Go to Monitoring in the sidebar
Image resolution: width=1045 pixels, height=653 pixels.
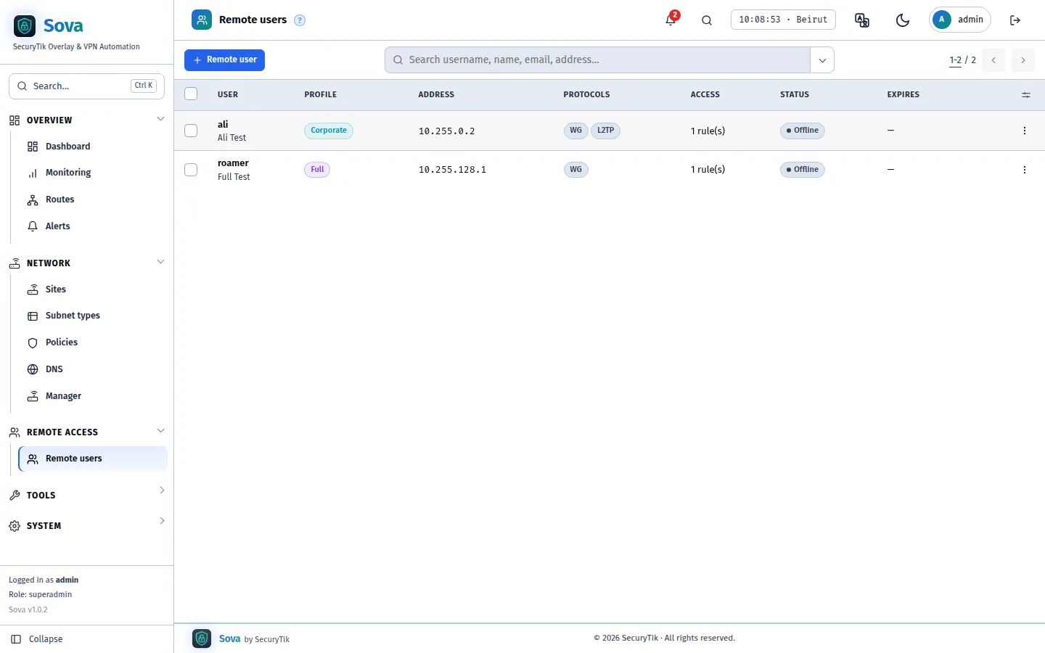(x=93, y=173)
